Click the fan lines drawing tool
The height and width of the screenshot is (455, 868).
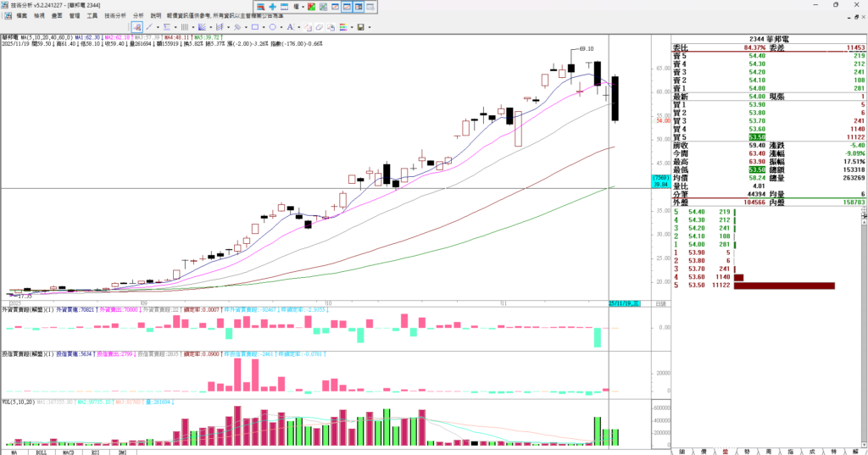[202, 27]
